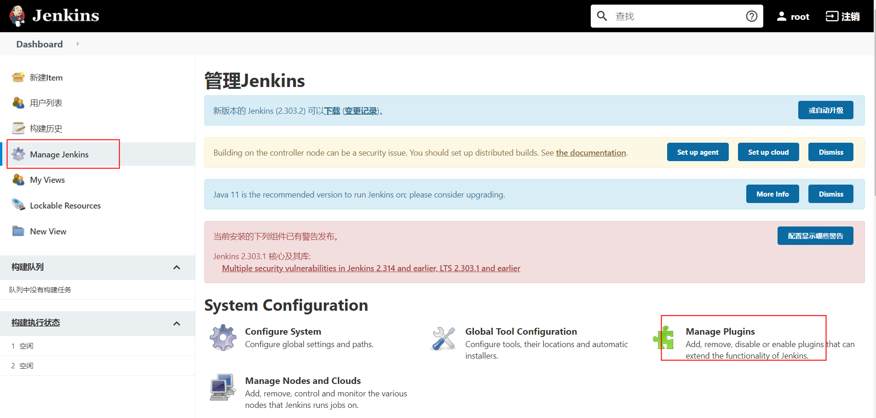876x418 pixels.
Task: Click the Global Tool Configuration title link
Action: click(x=521, y=331)
